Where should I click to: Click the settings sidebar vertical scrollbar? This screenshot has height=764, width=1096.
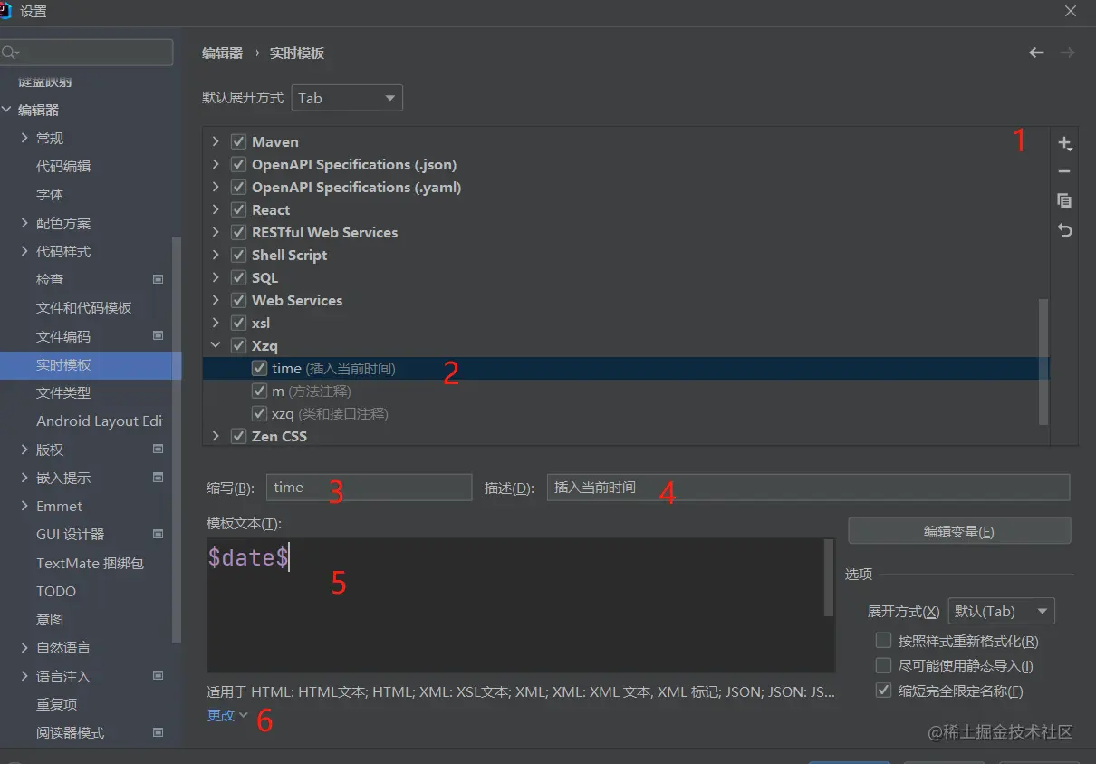[177, 440]
